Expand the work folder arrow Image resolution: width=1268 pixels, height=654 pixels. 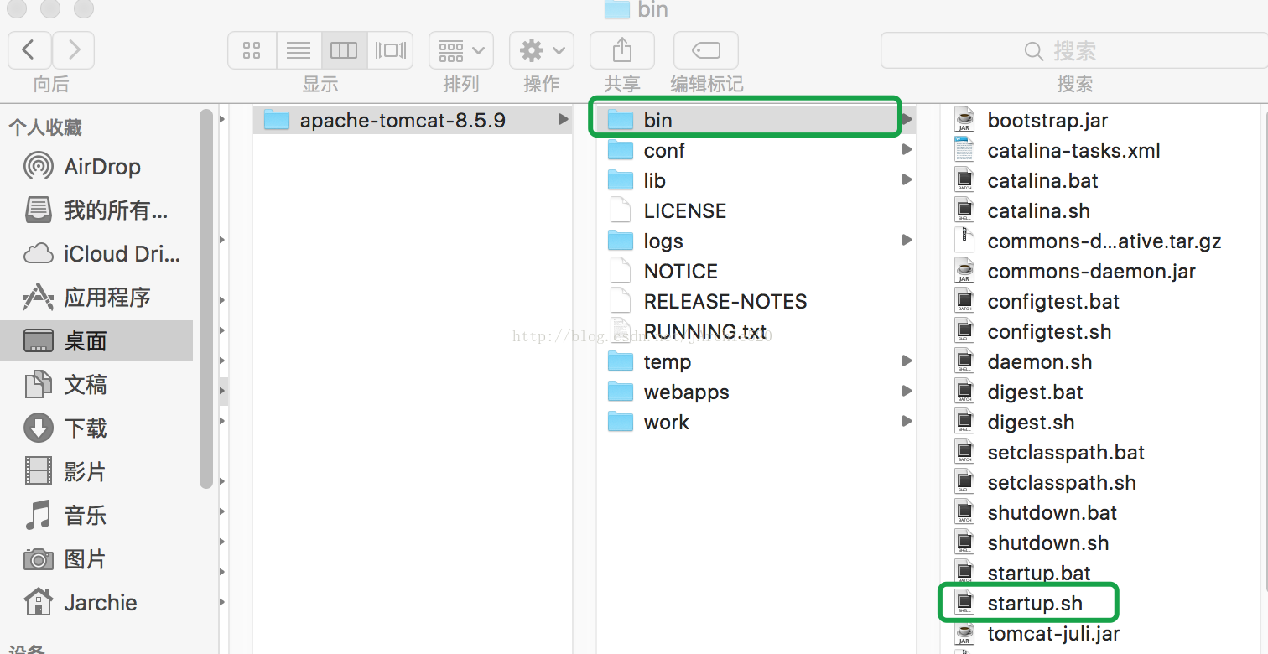point(907,422)
